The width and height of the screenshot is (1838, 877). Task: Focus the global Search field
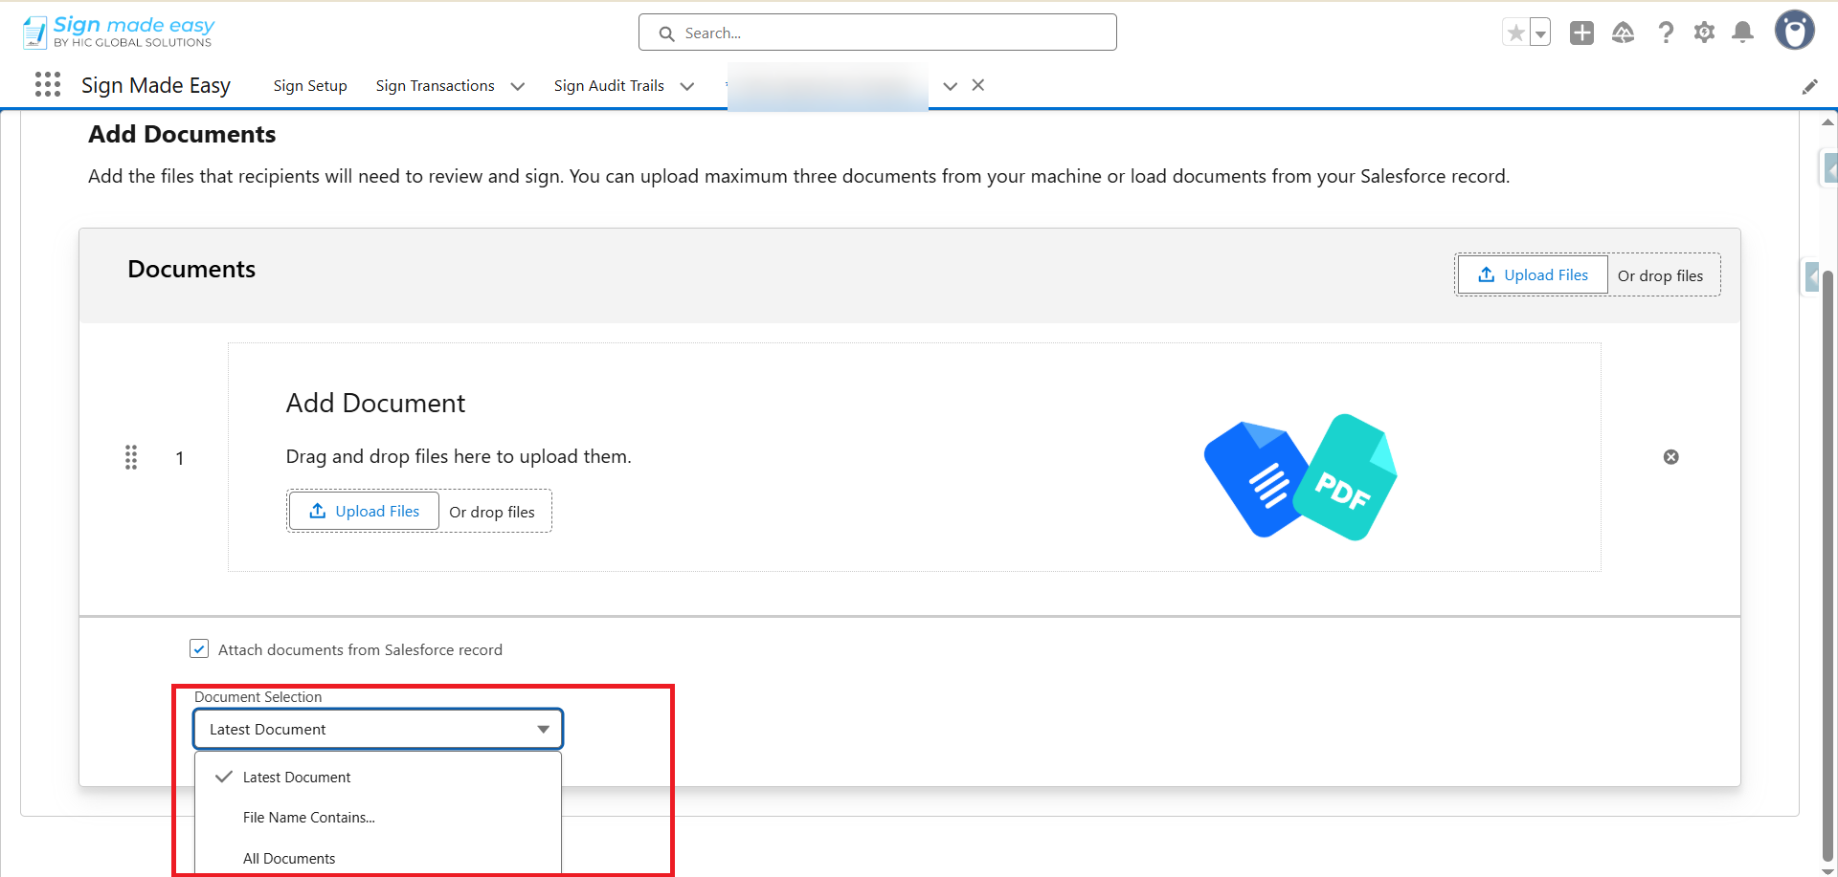(878, 33)
